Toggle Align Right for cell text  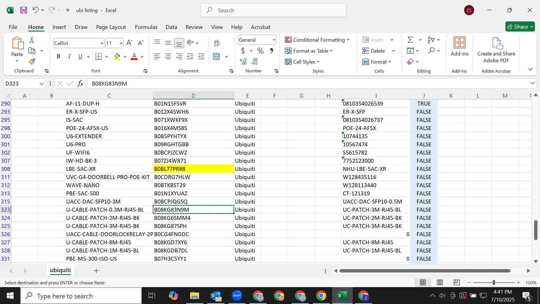point(179,56)
